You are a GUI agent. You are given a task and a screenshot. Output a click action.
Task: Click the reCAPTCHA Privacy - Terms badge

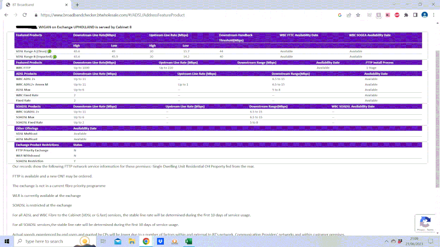(x=425, y=223)
